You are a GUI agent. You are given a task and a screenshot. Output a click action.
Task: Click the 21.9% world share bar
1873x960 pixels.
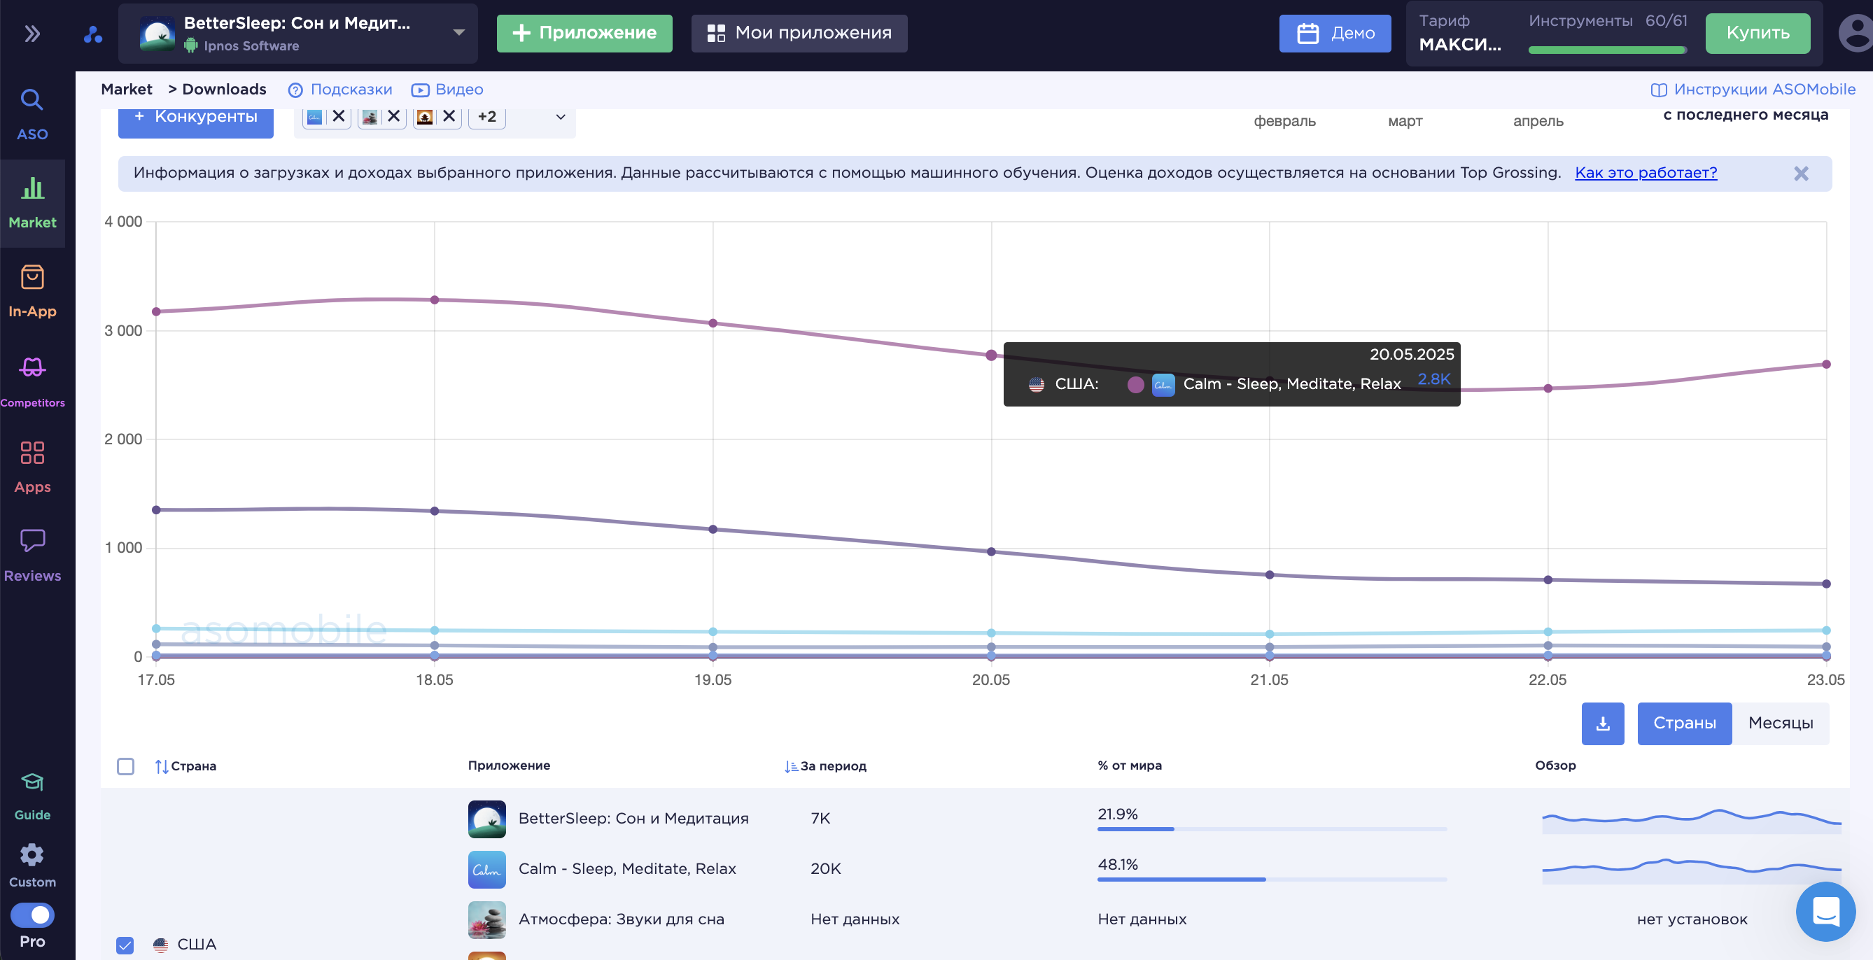pos(1272,829)
